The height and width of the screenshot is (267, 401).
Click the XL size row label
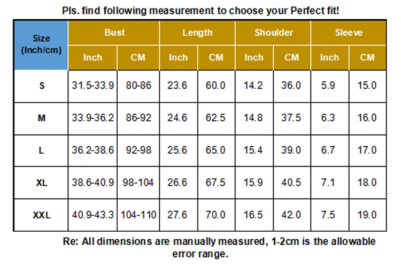(x=41, y=183)
